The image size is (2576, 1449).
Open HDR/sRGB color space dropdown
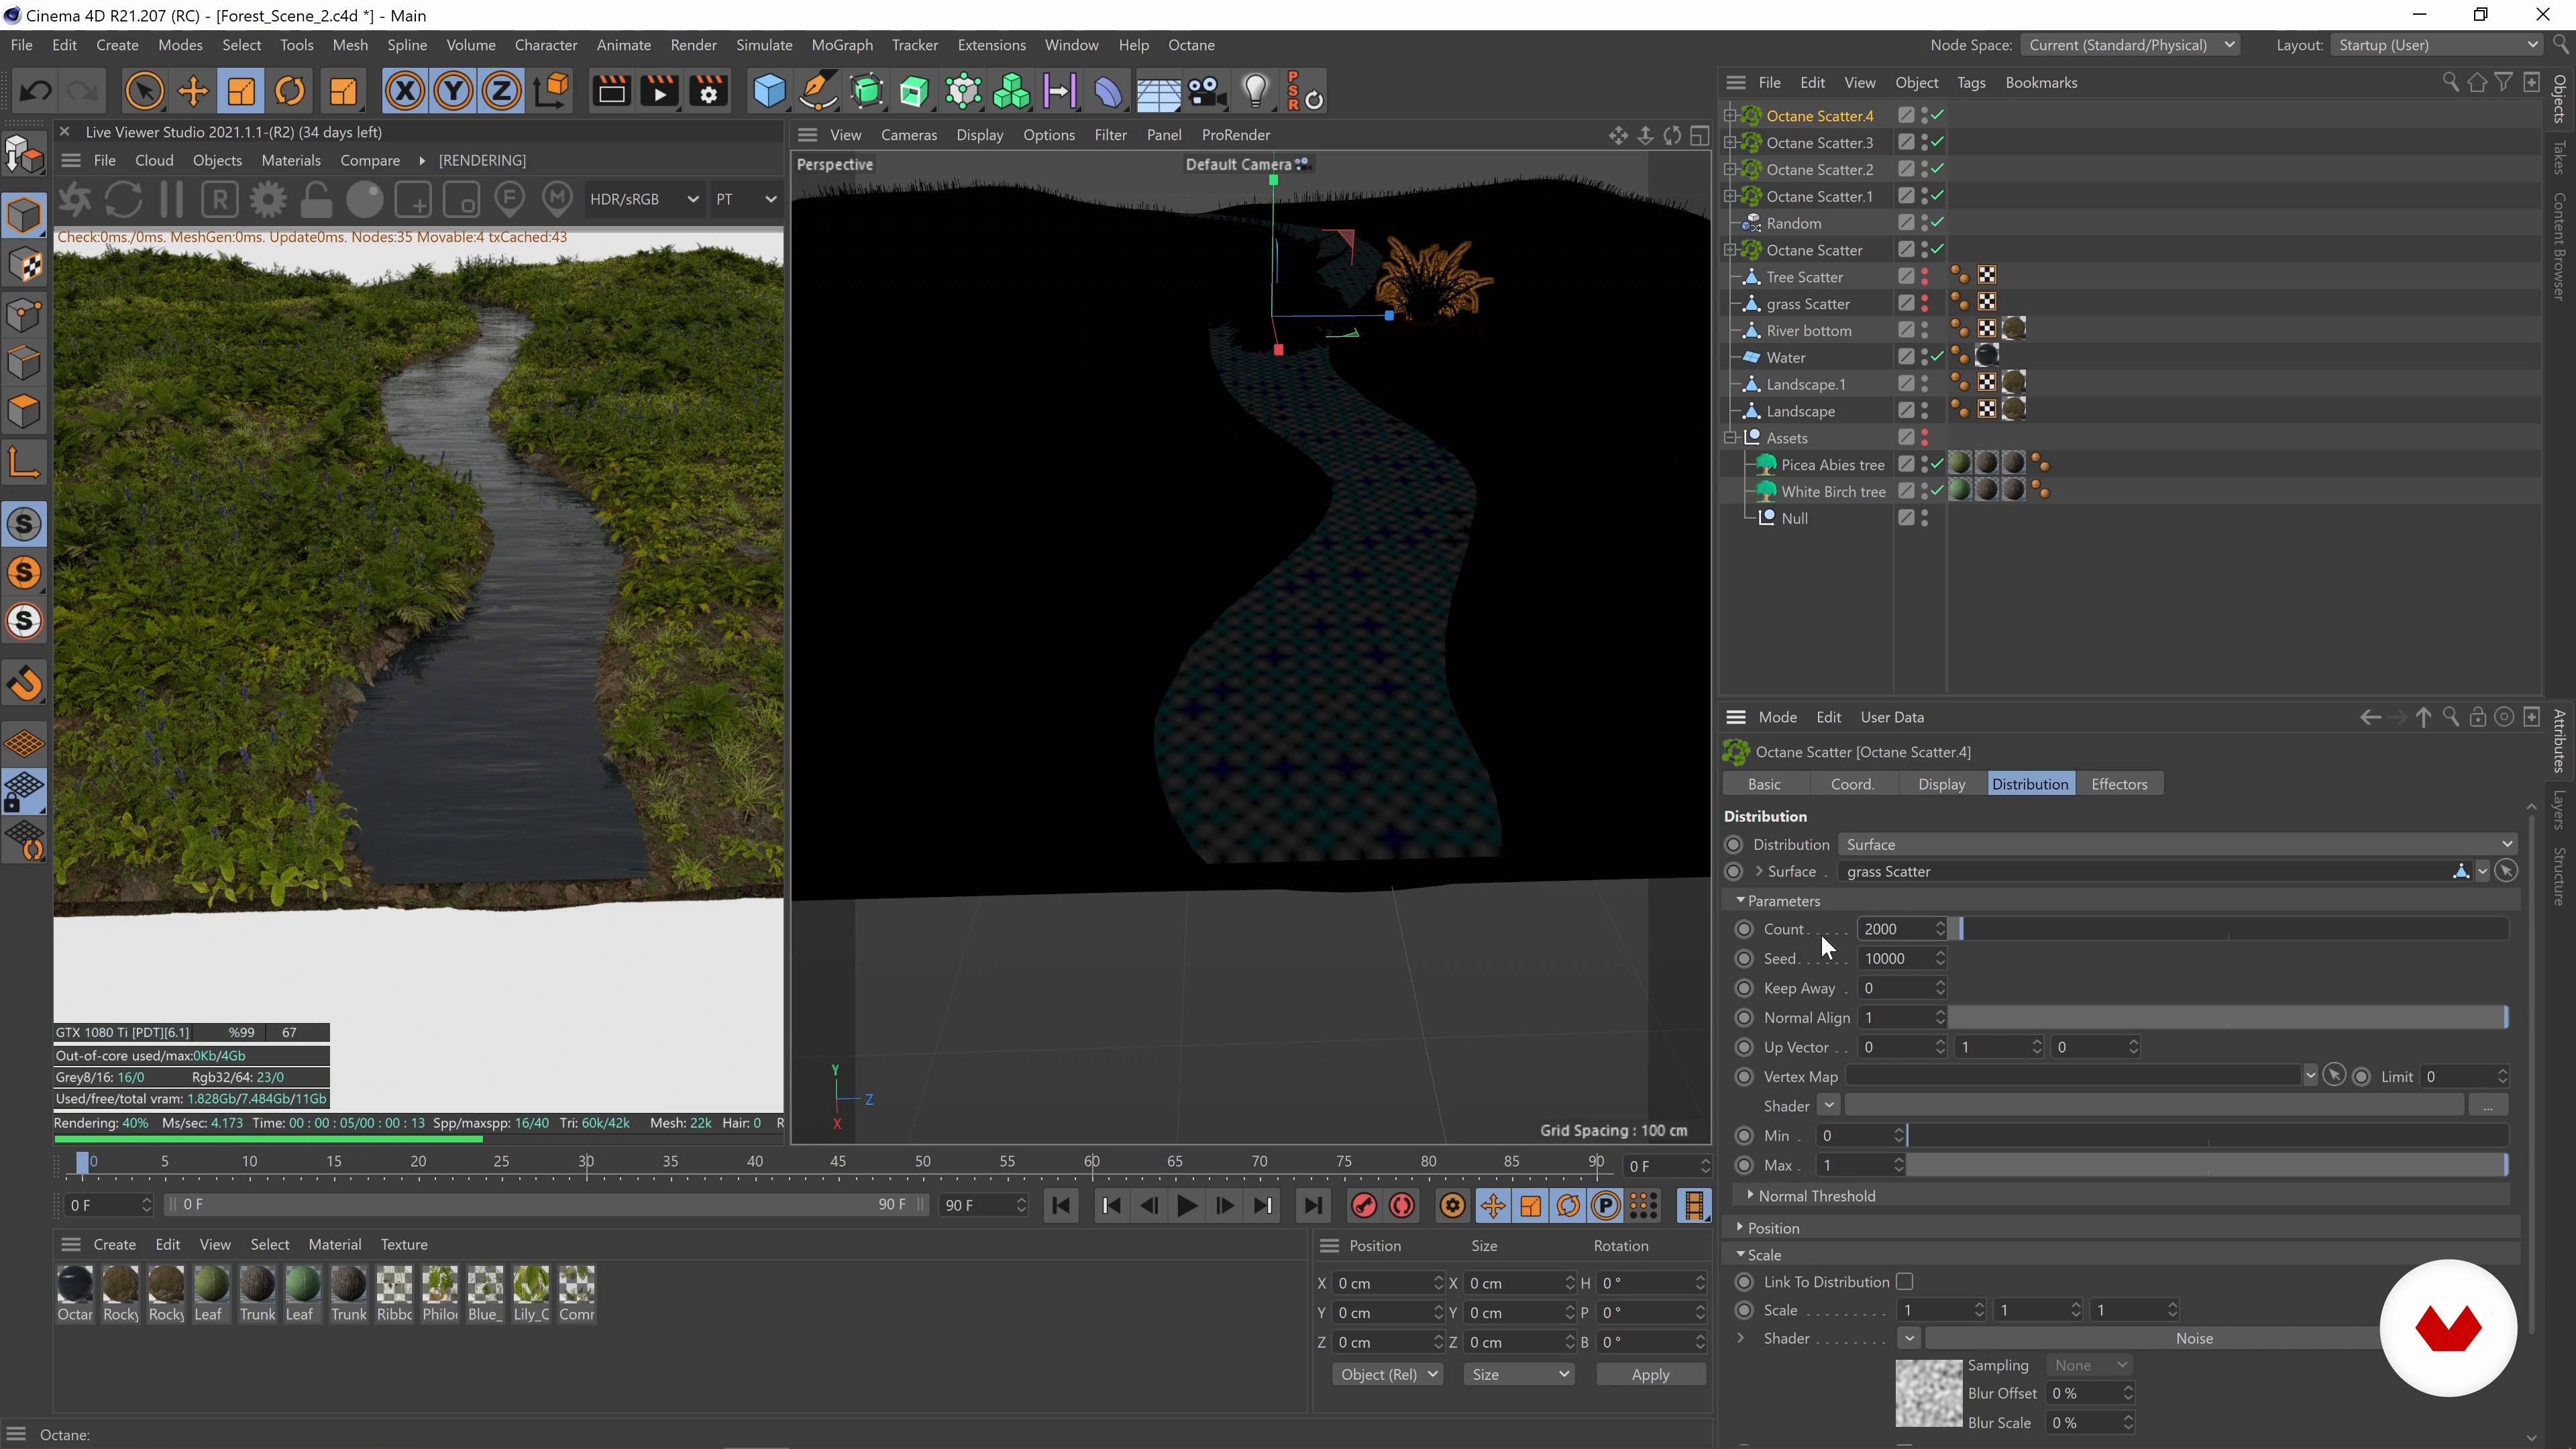coord(643,199)
